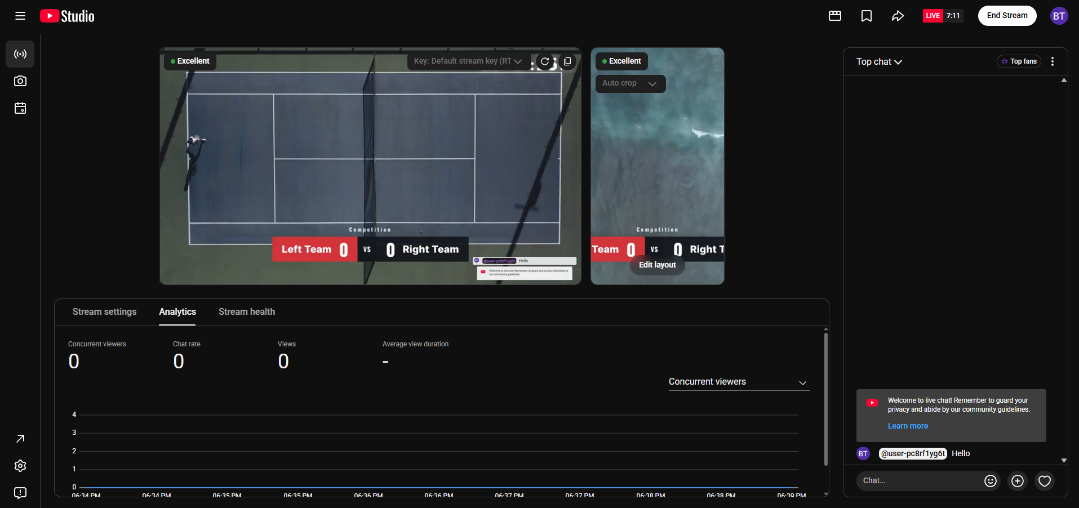The width and height of the screenshot is (1079, 508).
Task: Open chat more options menu
Action: (x=1053, y=61)
